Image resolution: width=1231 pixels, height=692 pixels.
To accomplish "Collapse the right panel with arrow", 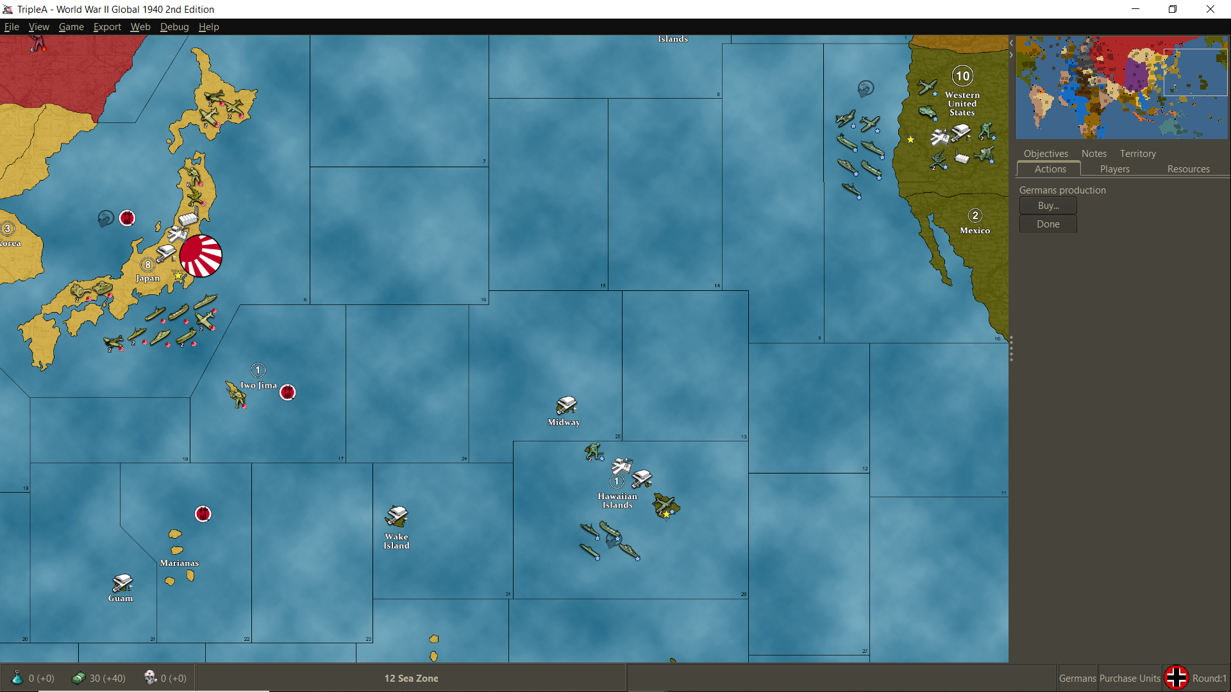I will click(x=1011, y=55).
